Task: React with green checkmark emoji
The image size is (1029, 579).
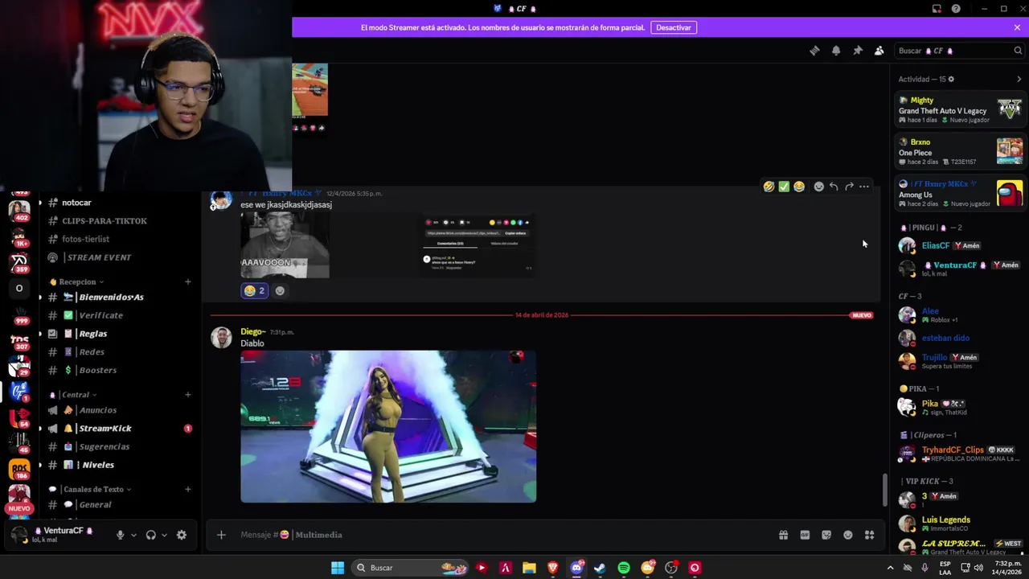Action: 784,187
